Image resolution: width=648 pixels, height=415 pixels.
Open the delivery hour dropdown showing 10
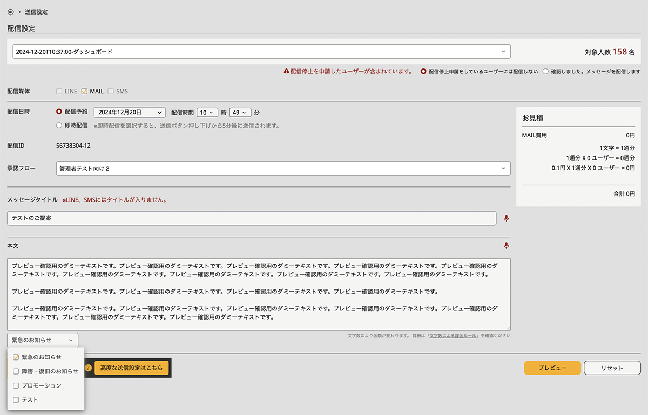tap(206, 113)
